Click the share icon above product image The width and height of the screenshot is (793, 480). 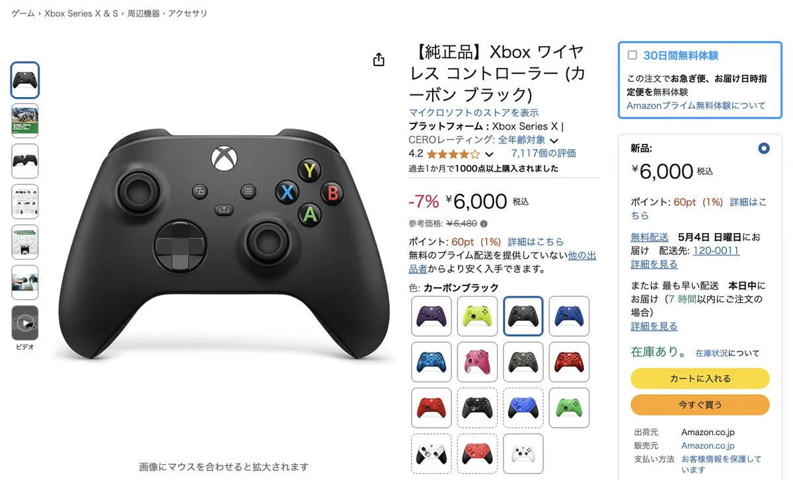(x=379, y=60)
